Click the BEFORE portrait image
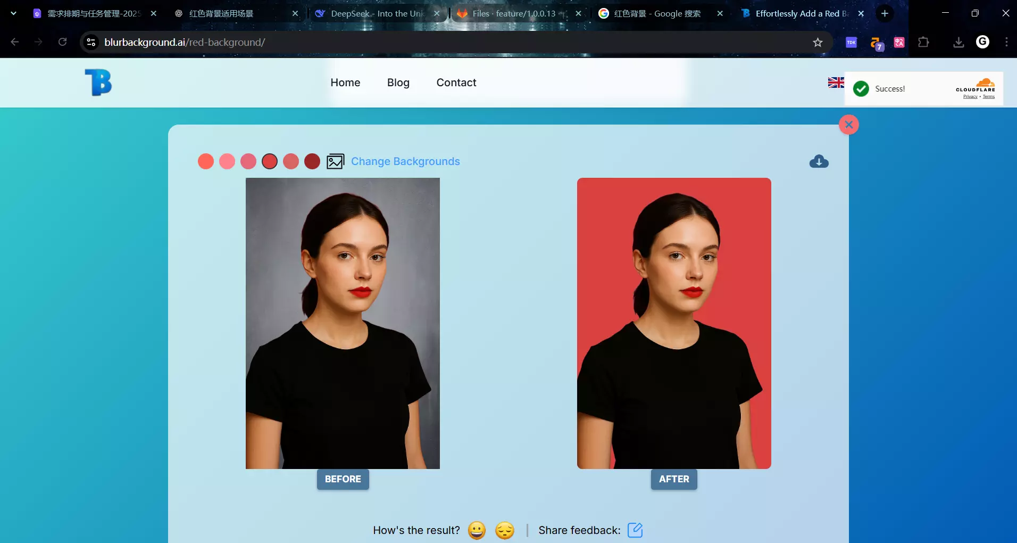The height and width of the screenshot is (543, 1017). pyautogui.click(x=343, y=323)
